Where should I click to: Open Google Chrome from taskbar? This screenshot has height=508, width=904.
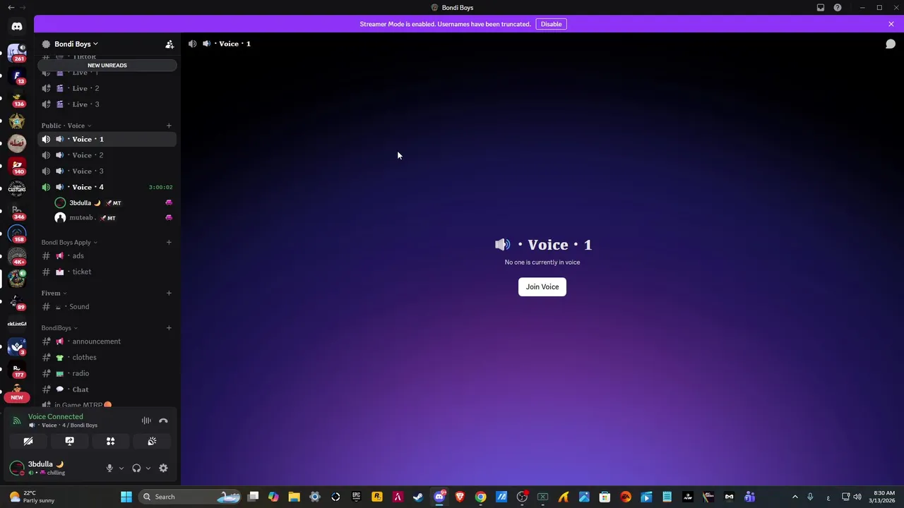coord(480,497)
